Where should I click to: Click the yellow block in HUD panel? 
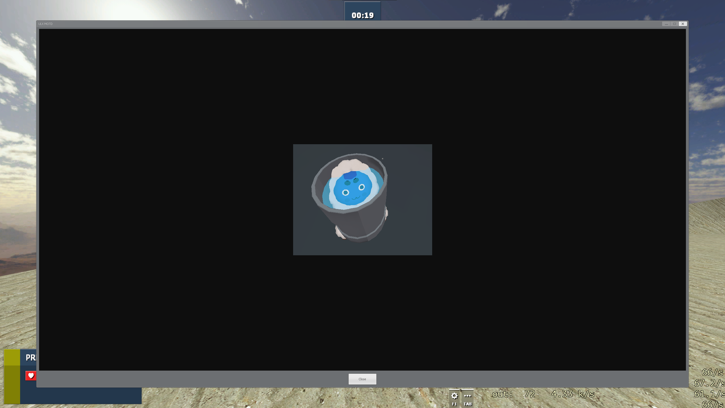(x=12, y=376)
